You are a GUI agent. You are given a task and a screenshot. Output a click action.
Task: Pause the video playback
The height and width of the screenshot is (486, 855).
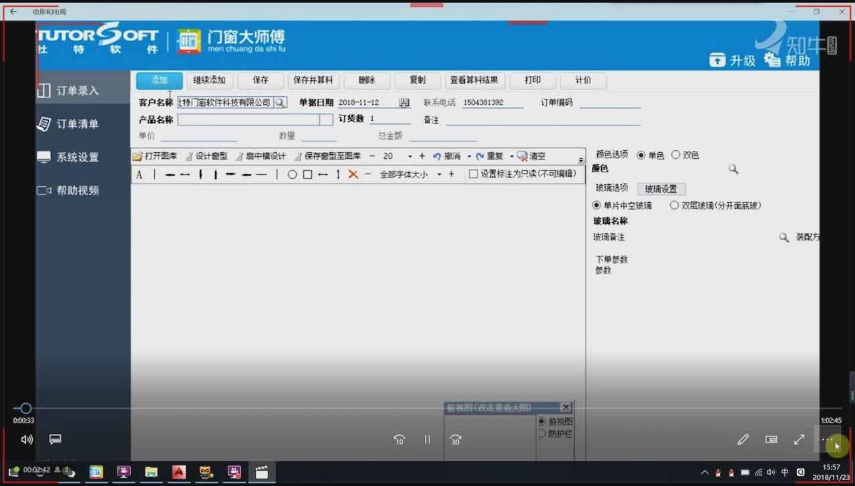[x=427, y=439]
